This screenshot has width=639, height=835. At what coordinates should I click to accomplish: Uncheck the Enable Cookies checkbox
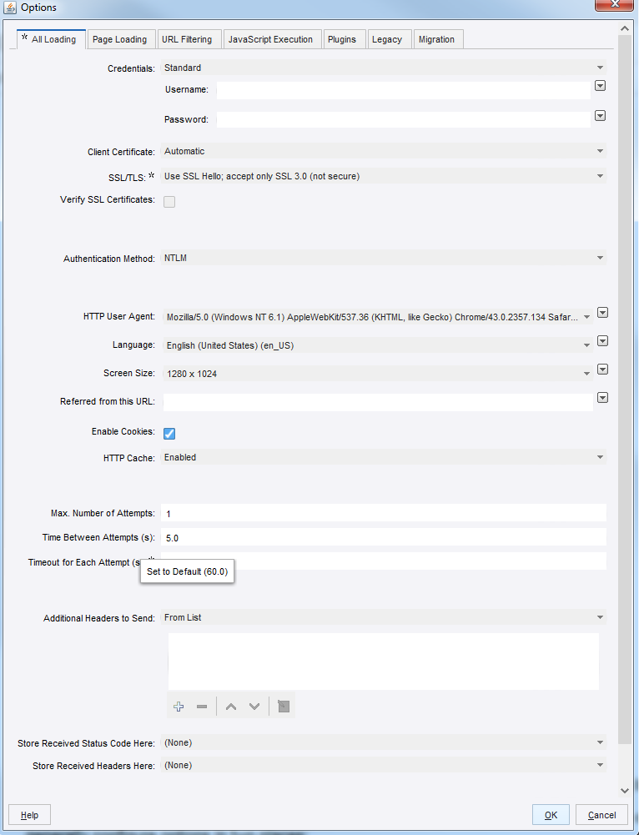(169, 433)
